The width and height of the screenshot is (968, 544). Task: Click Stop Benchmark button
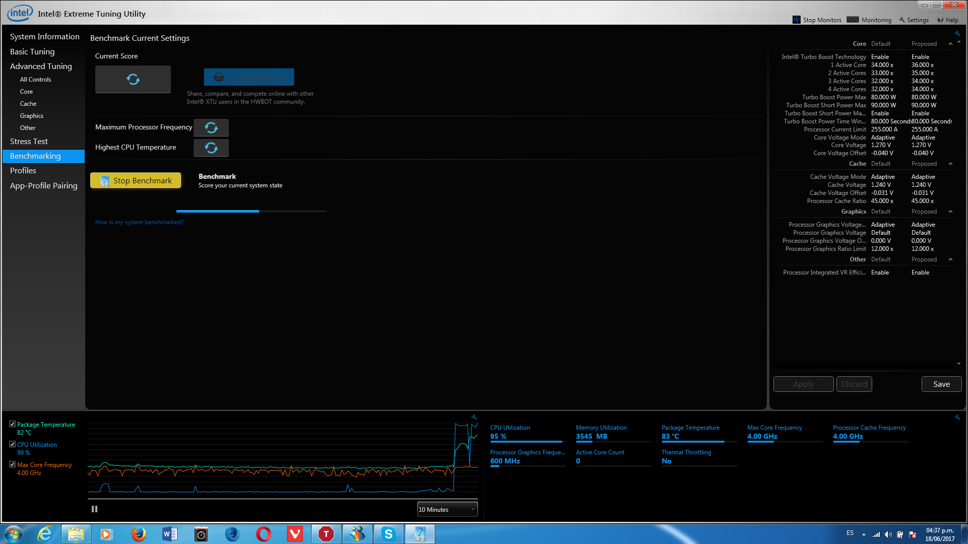[x=136, y=180]
